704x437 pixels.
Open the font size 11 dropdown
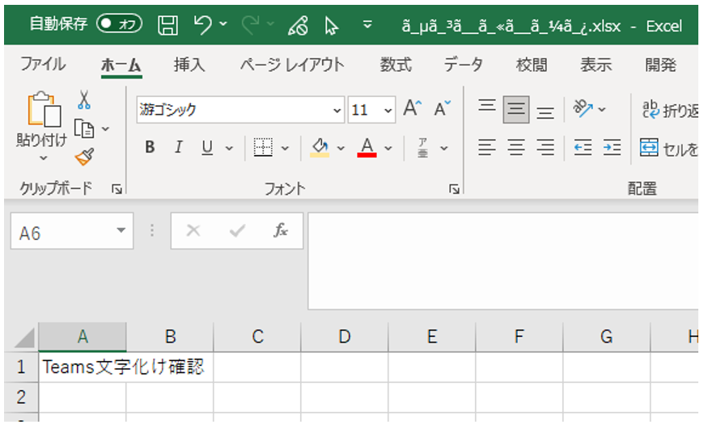point(388,110)
